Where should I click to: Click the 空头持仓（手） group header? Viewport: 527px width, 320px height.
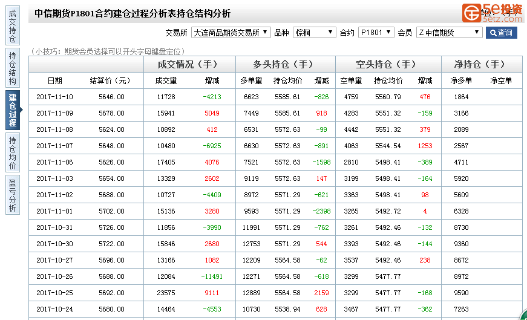tap(388, 64)
